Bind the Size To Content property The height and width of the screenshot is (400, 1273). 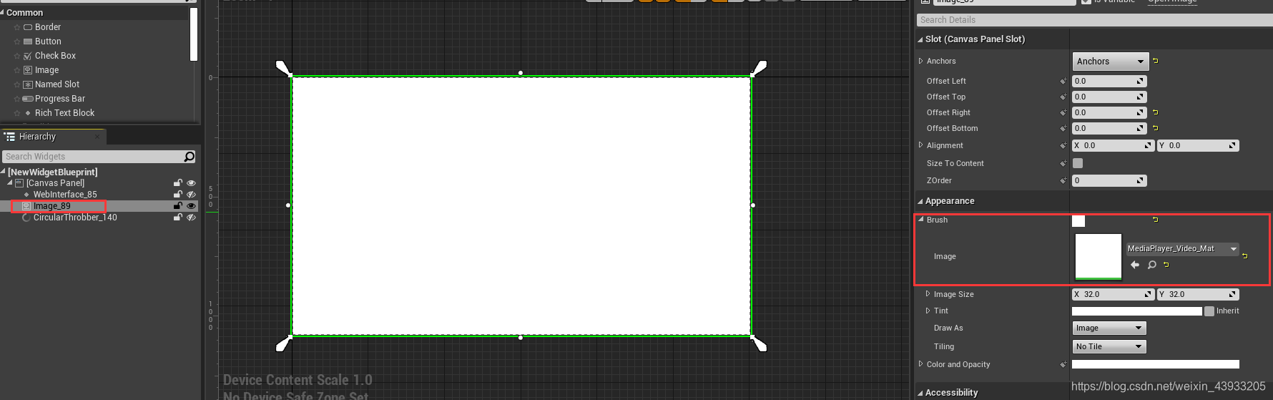point(1063,164)
